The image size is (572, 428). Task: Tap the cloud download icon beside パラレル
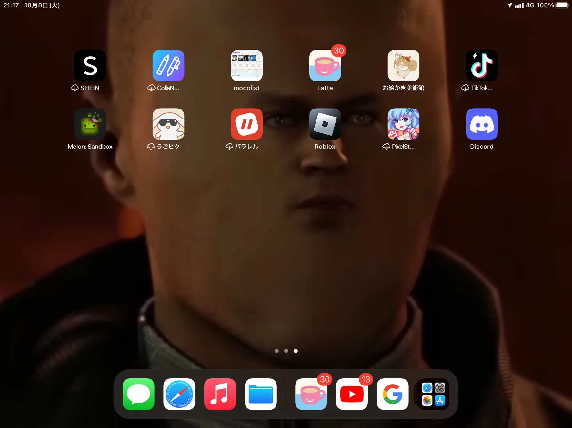tap(229, 147)
